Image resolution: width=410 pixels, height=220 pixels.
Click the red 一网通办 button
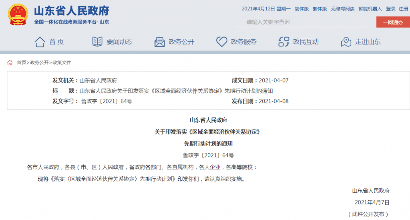[x=393, y=22]
